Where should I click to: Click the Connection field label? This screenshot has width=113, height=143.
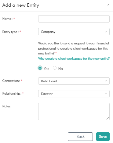[x=11, y=81]
